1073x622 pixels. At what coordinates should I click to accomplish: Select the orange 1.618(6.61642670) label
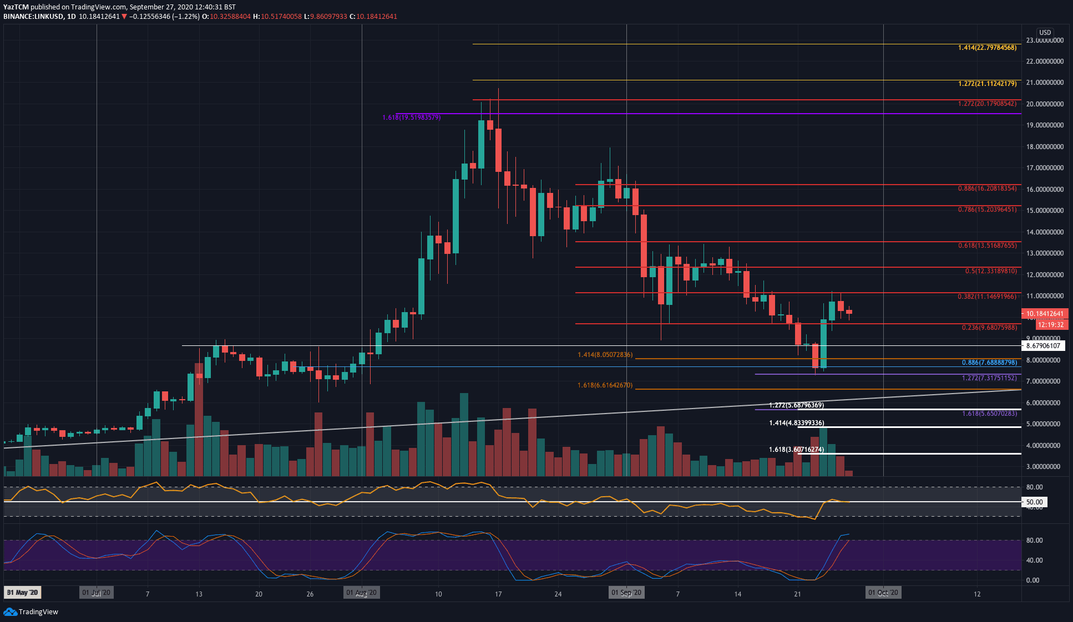coord(605,385)
